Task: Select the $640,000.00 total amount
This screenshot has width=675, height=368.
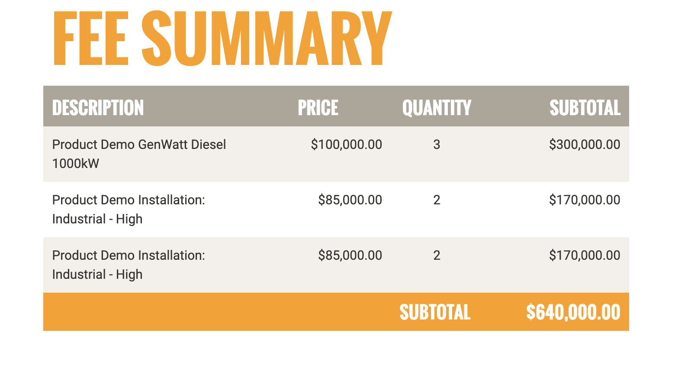Action: (573, 312)
